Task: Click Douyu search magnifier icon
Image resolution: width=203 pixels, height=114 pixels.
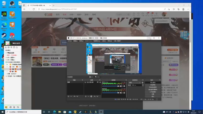Action: click(x=128, y=15)
